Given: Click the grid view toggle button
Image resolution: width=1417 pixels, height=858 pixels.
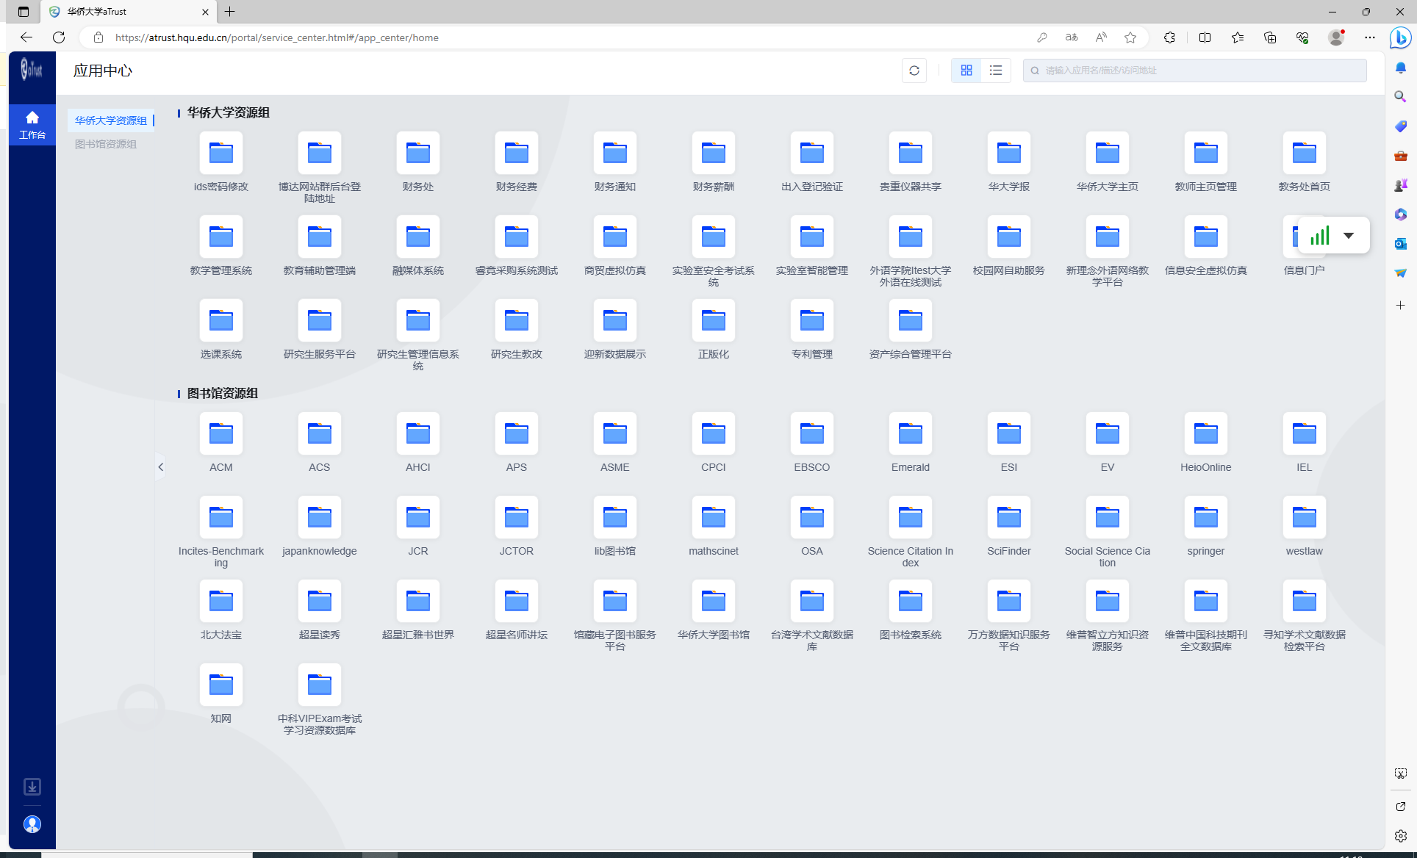Looking at the screenshot, I should point(966,70).
